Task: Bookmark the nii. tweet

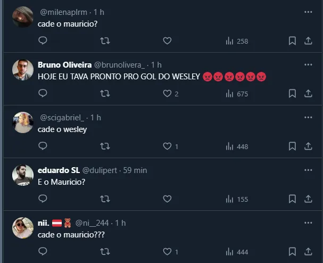Action: [292, 252]
